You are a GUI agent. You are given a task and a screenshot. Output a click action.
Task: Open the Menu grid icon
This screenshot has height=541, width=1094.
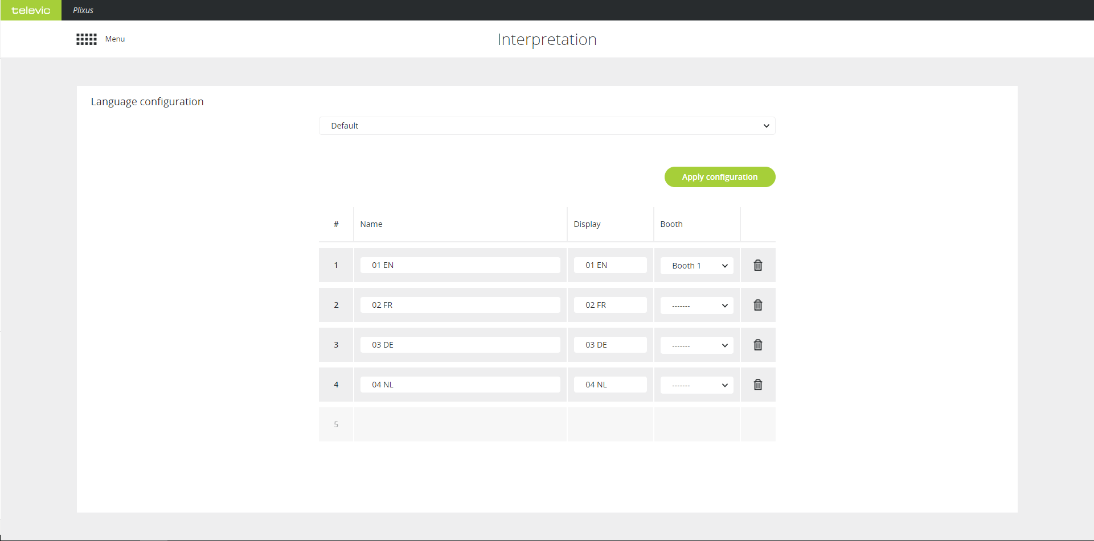(87, 39)
